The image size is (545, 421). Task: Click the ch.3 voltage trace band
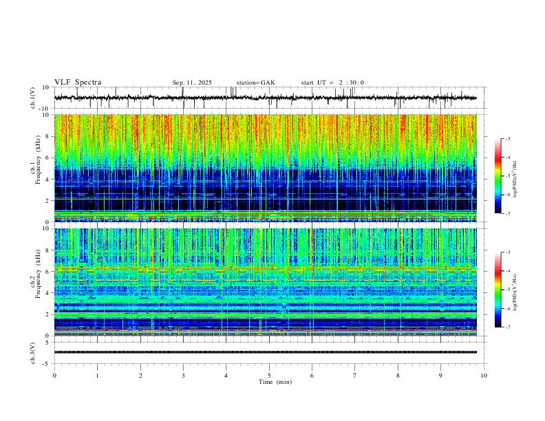pyautogui.click(x=266, y=352)
